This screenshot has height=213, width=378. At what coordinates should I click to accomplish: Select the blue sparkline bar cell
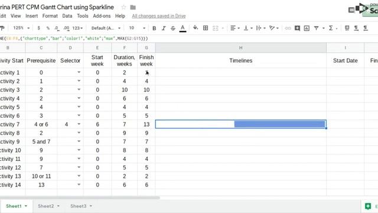241,124
